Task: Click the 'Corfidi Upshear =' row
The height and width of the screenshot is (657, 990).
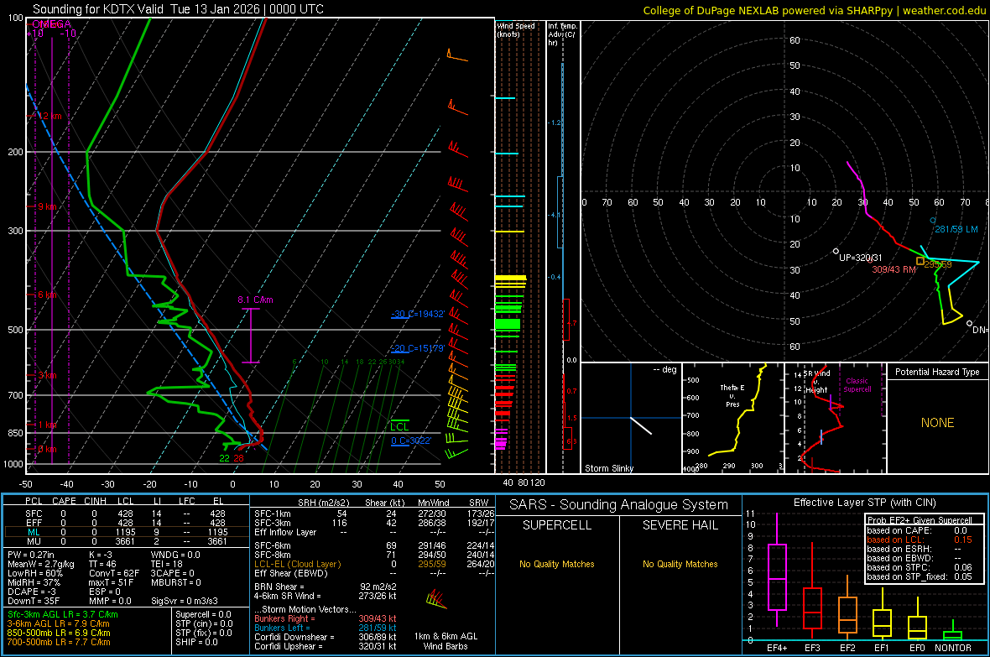Action: tap(326, 646)
